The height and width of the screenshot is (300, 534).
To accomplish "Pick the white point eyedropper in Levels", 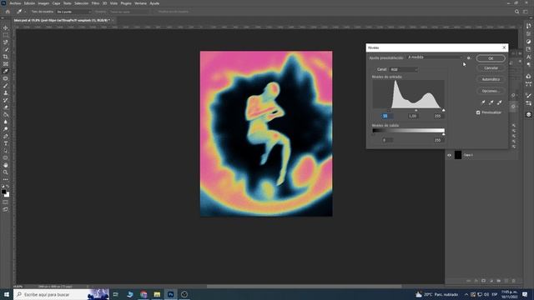I will click(499, 102).
